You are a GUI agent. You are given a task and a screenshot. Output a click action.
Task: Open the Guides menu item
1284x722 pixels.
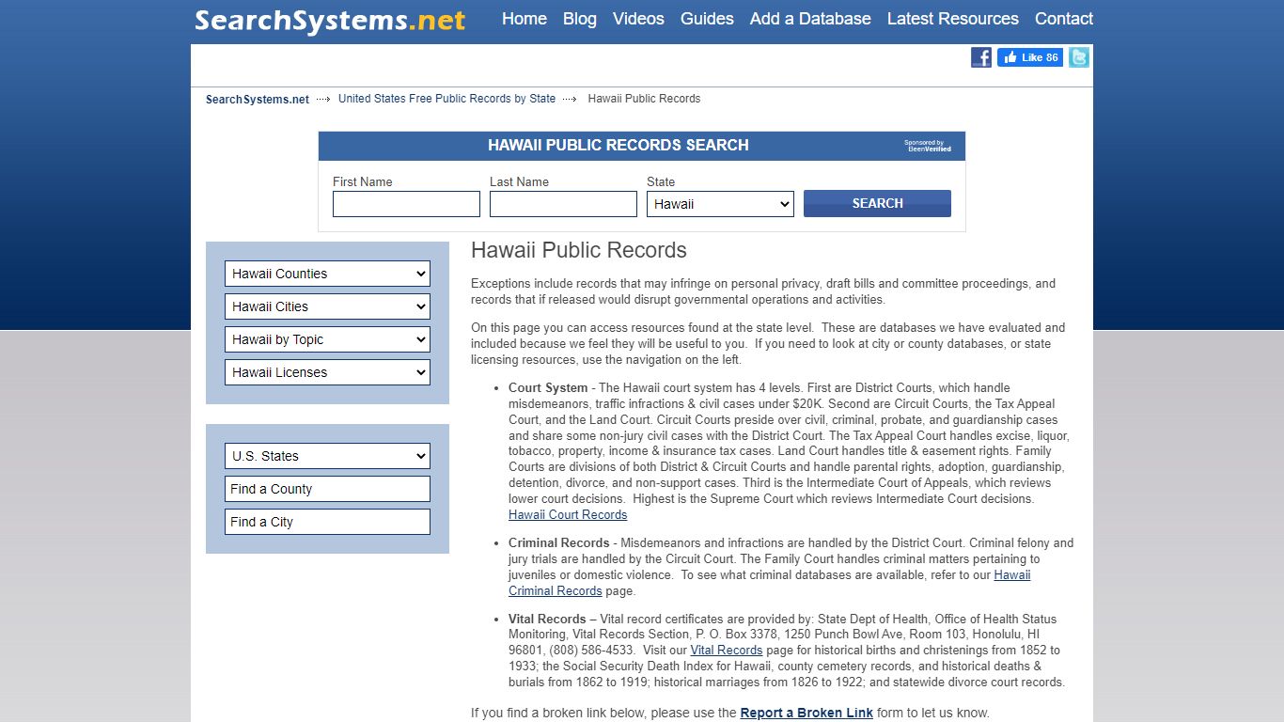click(707, 19)
